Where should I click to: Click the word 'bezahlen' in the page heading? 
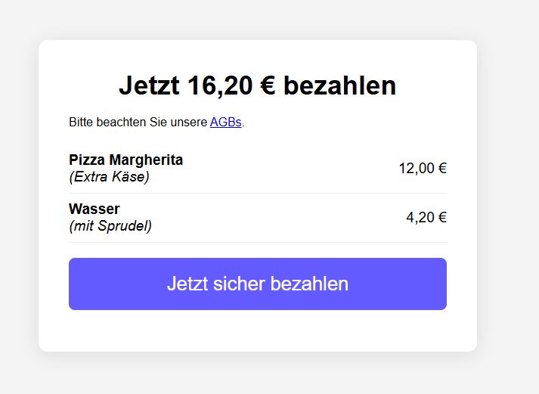pos(339,85)
